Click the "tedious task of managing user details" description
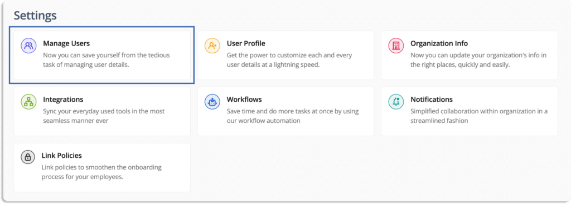The image size is (571, 204). (x=107, y=60)
